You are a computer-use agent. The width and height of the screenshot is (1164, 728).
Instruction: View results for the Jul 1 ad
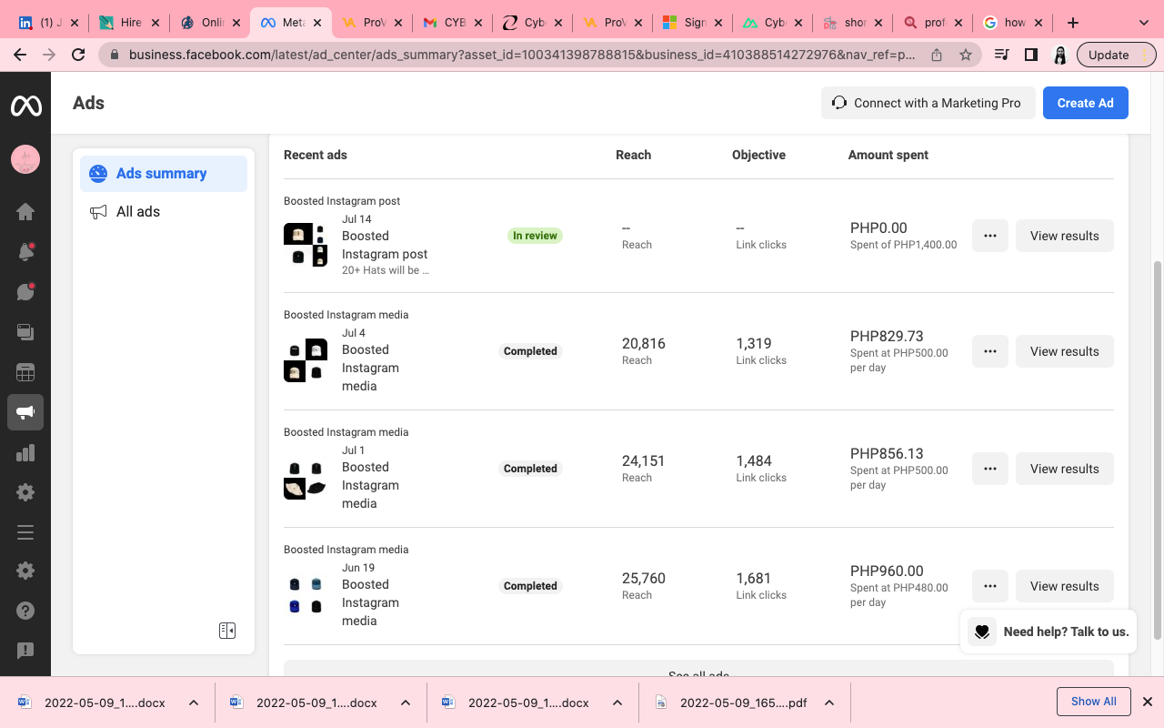pyautogui.click(x=1065, y=469)
